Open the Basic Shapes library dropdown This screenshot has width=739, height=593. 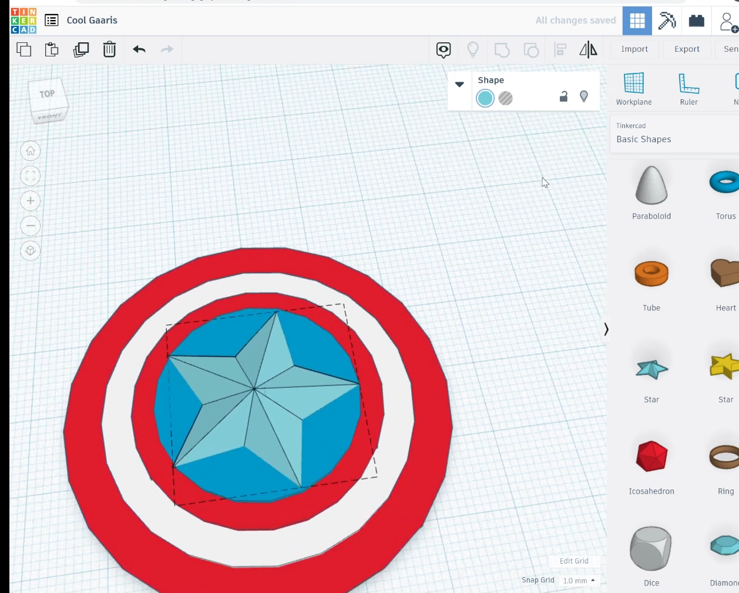click(674, 135)
